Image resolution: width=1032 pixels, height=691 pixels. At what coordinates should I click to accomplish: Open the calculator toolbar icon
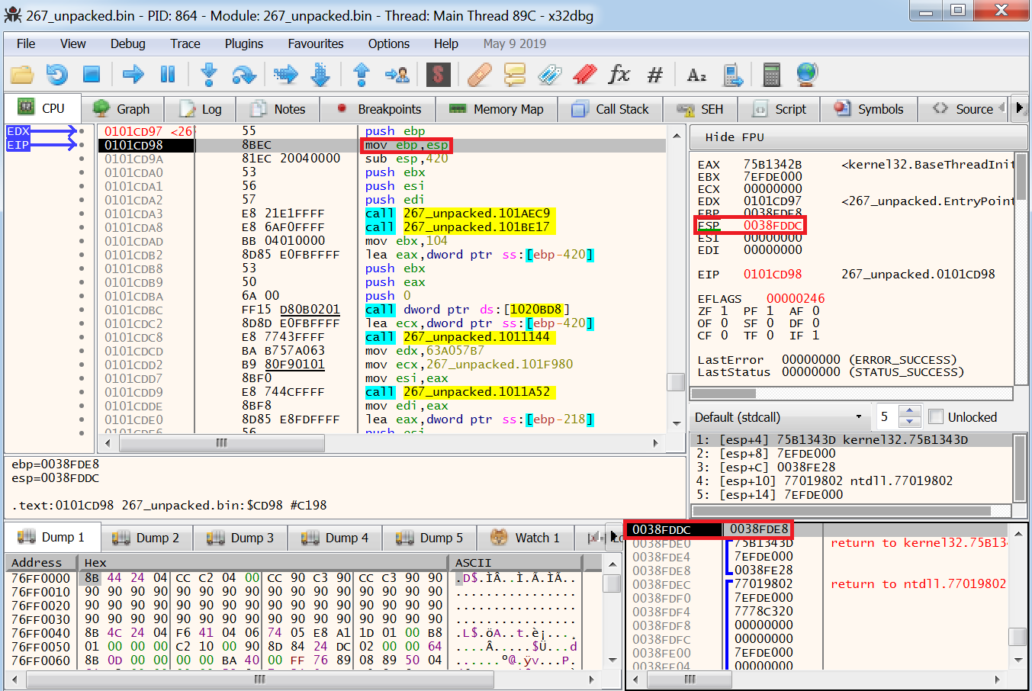[771, 74]
